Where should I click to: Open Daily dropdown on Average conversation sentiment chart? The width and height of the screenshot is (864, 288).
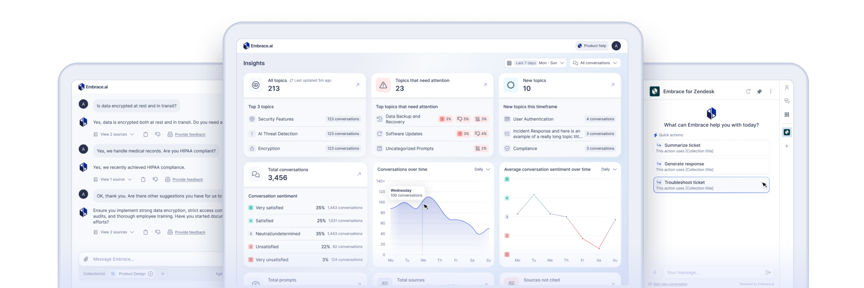(x=609, y=170)
